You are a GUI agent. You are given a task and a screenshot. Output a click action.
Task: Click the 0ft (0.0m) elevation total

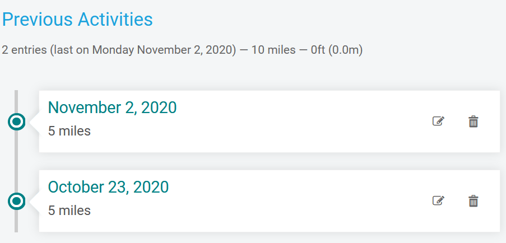click(337, 50)
